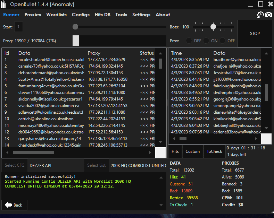The image size is (274, 218).
Task: Open the Hits DB tab
Action: [x=102, y=15]
